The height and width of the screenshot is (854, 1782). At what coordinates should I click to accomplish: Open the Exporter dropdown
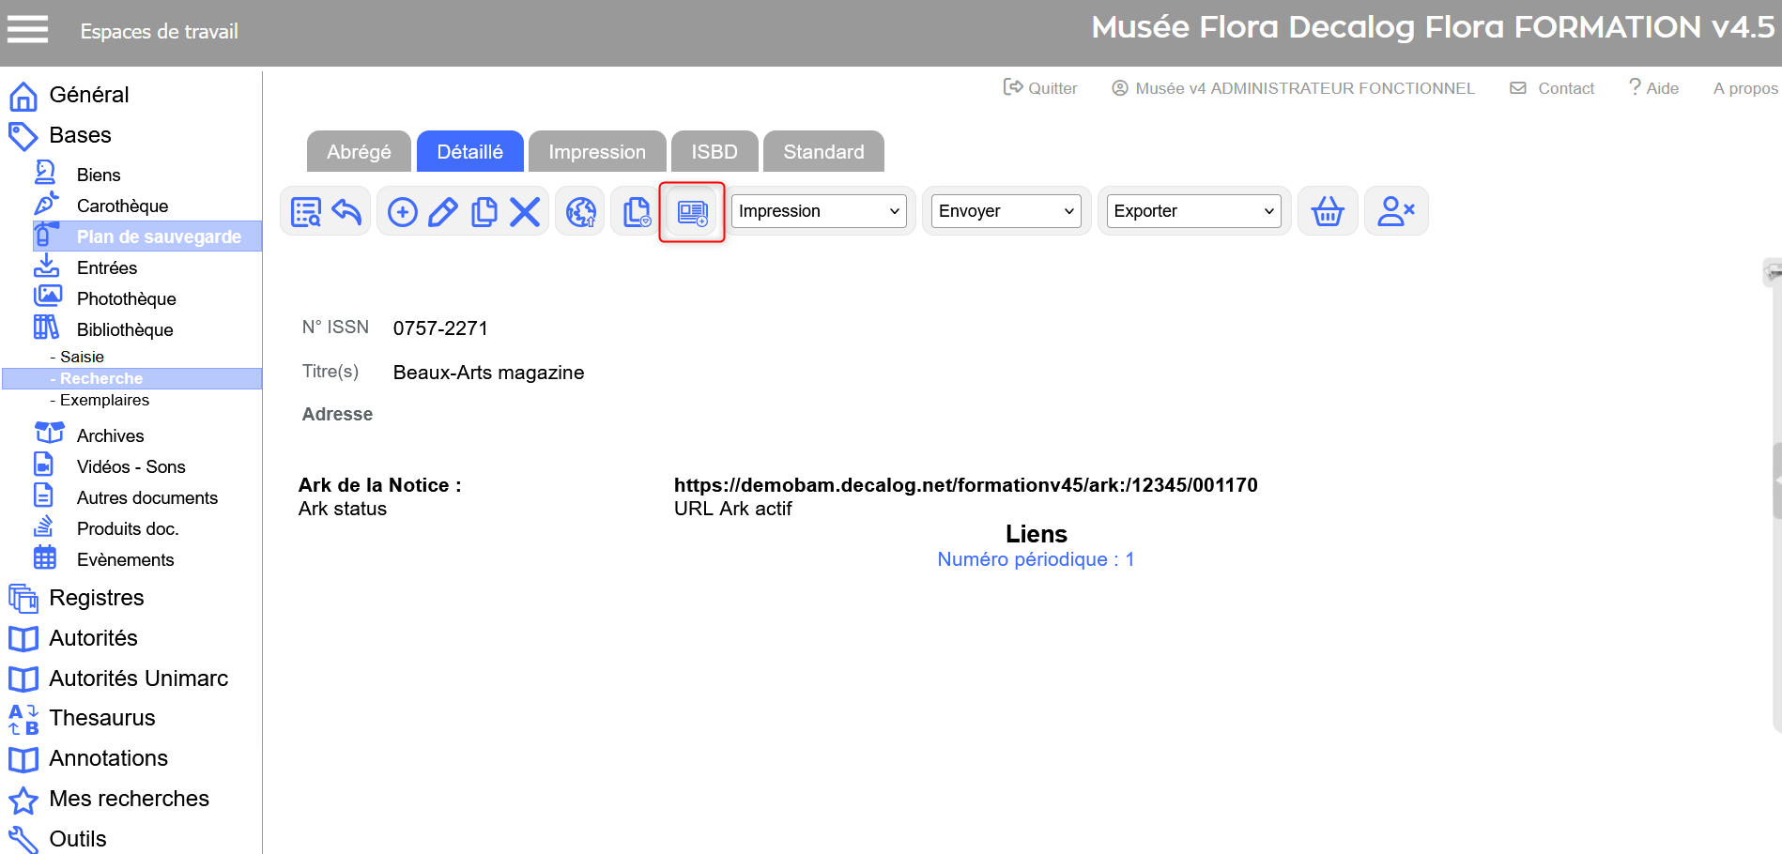pos(1193,211)
